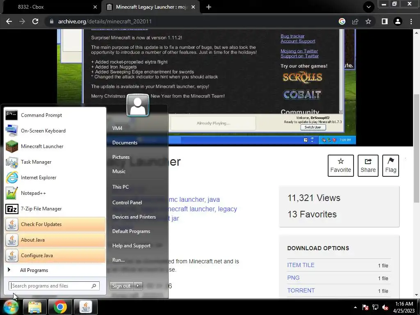Open PNG download option
This screenshot has height=315, width=420.
pyautogui.click(x=293, y=278)
